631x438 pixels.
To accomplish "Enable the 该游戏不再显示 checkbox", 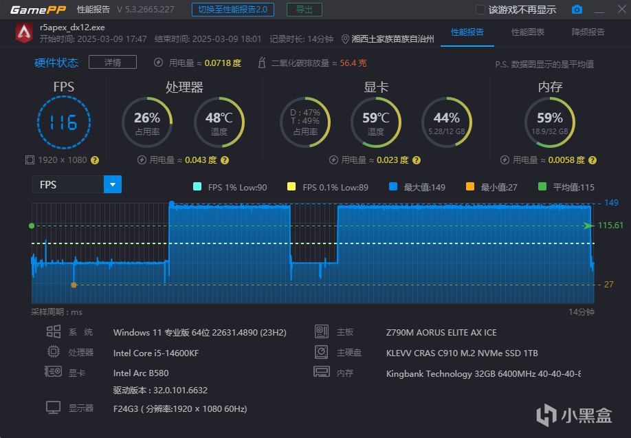I will pos(480,10).
